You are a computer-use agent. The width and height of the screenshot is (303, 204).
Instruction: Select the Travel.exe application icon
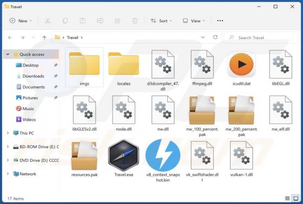[x=124, y=155]
